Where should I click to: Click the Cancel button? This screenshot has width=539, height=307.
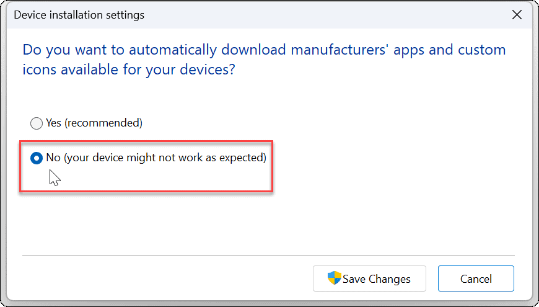coord(476,278)
